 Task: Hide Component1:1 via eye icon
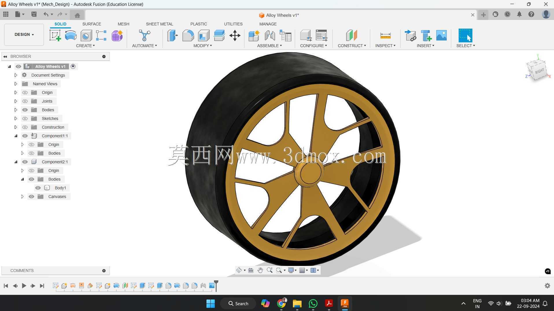[x=25, y=136]
